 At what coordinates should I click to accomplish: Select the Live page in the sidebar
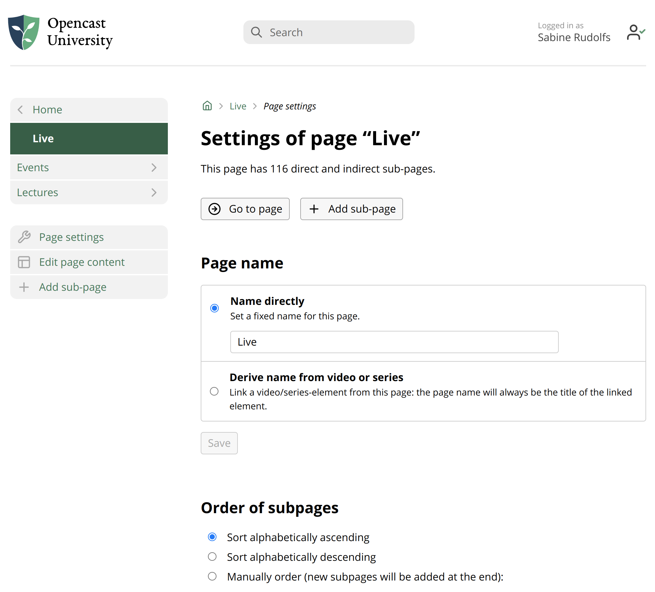(43, 138)
